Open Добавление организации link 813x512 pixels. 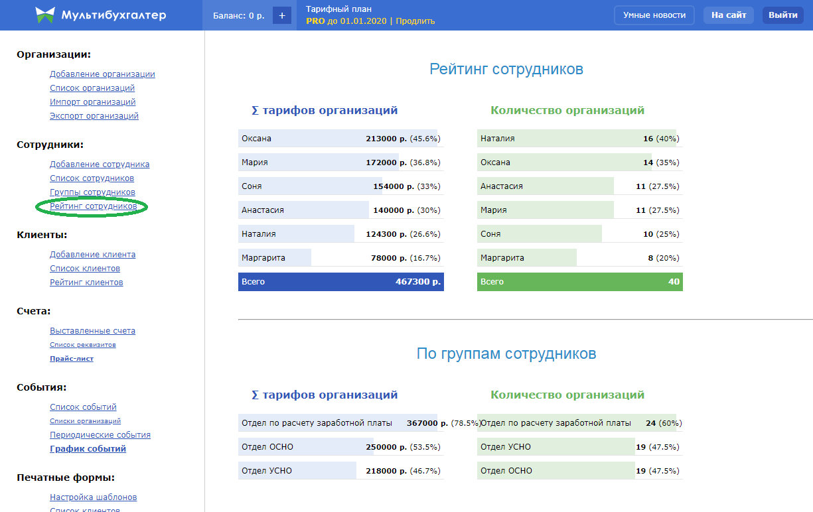[102, 74]
